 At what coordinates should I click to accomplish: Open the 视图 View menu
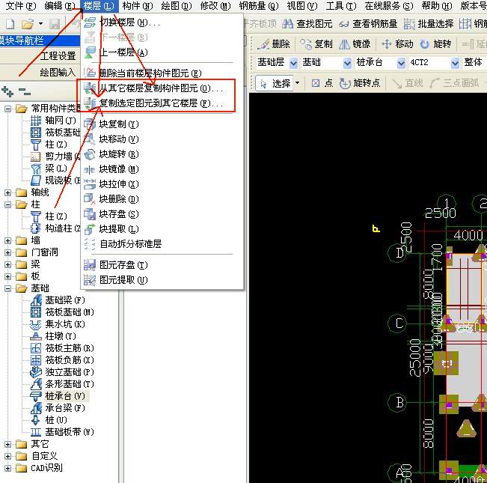click(x=302, y=5)
